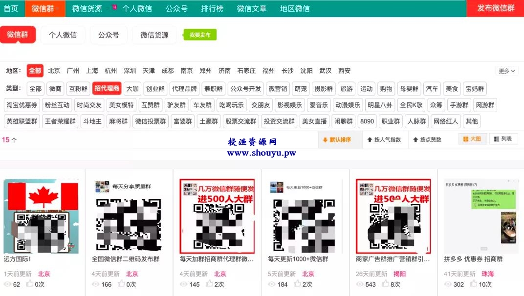
Task: Open 公众号 in top navigation bar
Action: [177, 8]
